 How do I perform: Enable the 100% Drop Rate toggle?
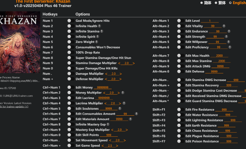69,53
